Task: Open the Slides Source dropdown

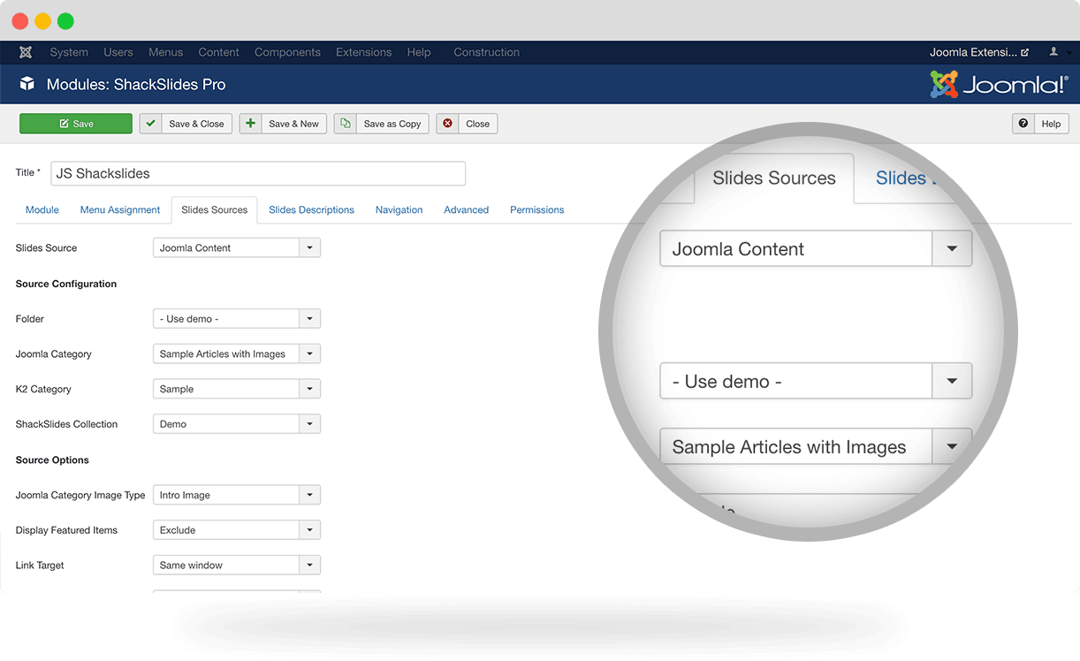Action: point(237,248)
